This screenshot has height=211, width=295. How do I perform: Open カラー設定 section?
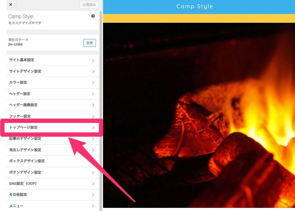coord(52,83)
